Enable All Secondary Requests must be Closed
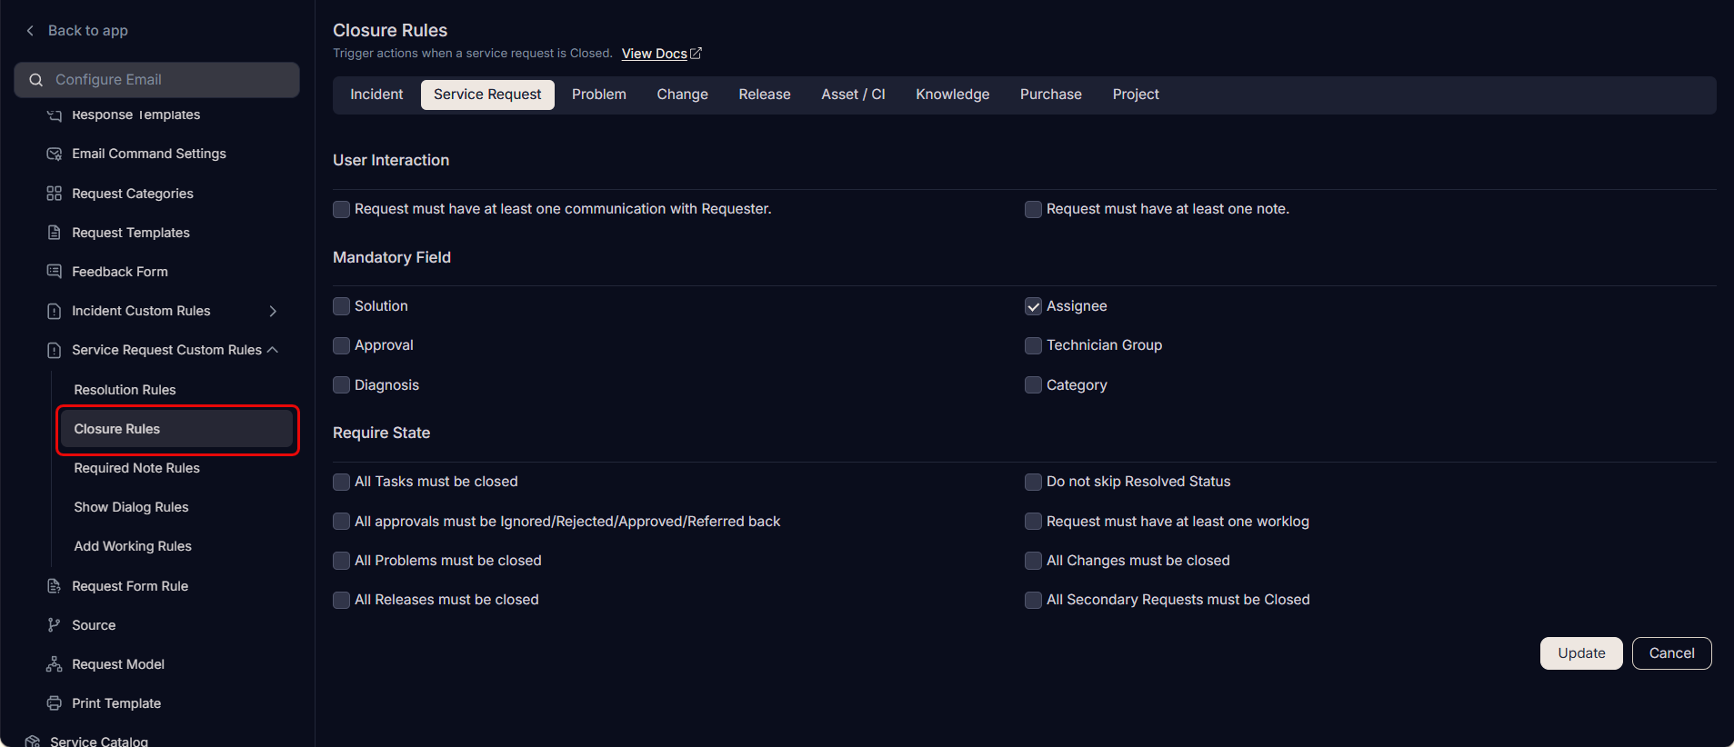The image size is (1734, 747). 1034,600
